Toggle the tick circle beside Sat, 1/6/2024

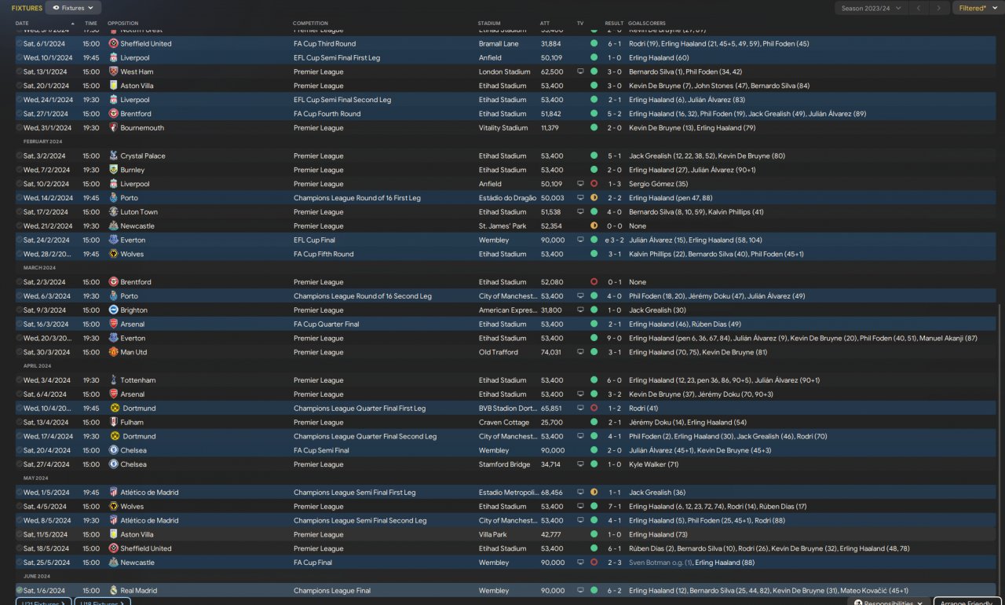coord(20,591)
